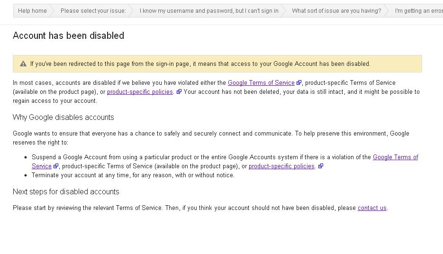
Task: Click the 'Account has been disabled' page heading
Action: 68,36
